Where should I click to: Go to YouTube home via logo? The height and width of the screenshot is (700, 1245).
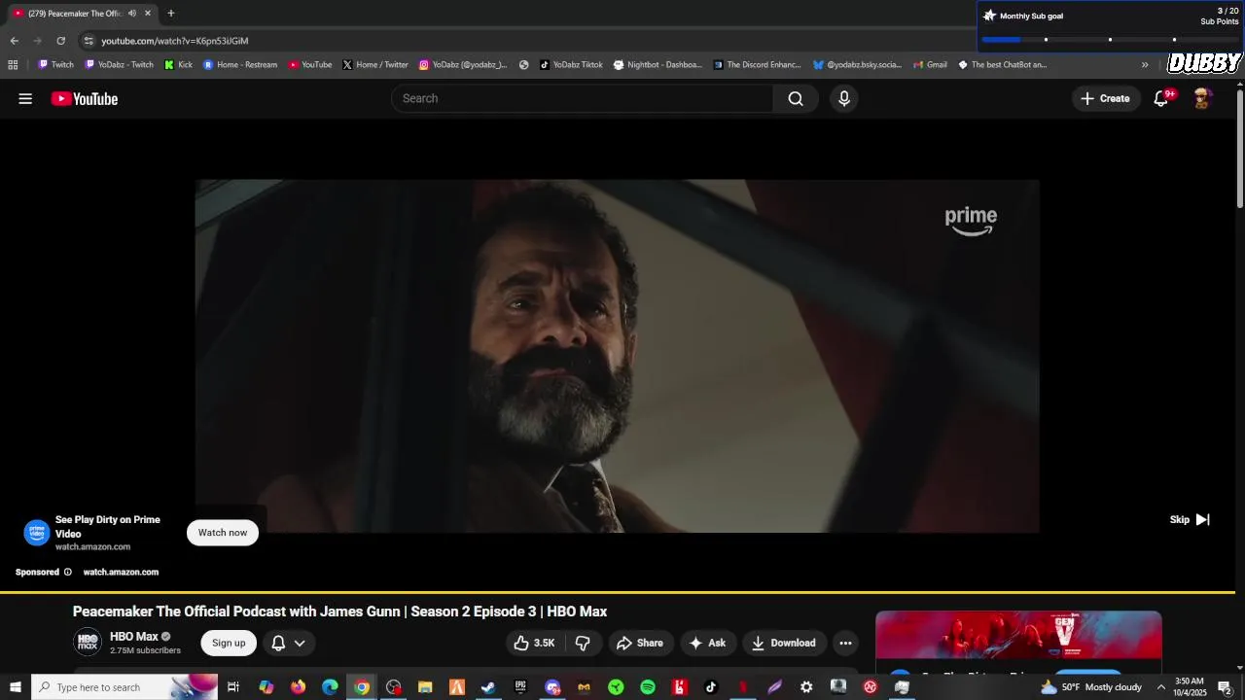85,98
